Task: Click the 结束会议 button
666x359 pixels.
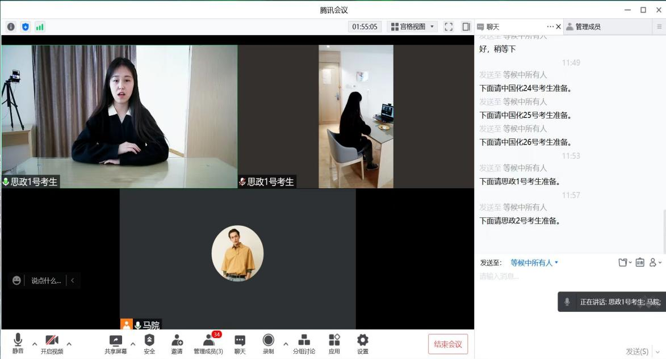Action: pos(448,344)
